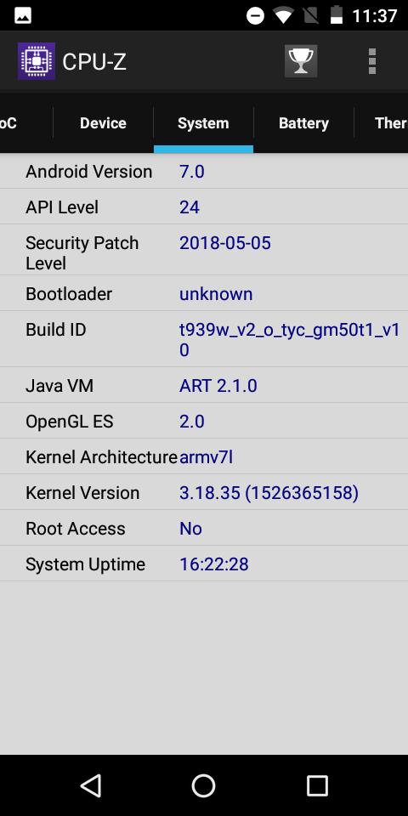Open the trophy benchmark icon

click(x=301, y=61)
